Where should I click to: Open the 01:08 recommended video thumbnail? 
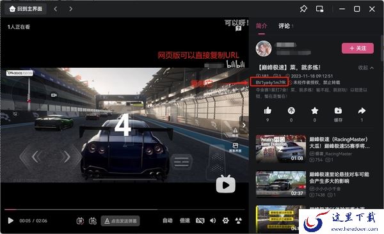(281, 148)
